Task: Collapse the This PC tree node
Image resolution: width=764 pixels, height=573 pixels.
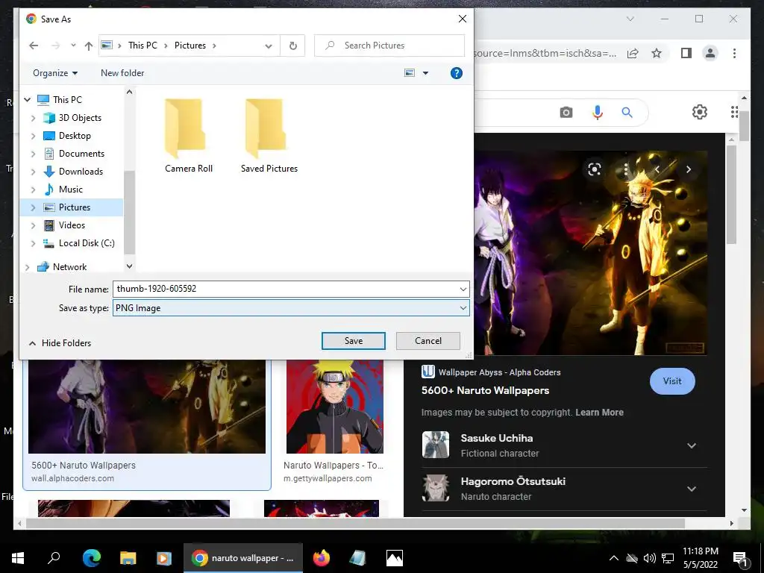Action: pyautogui.click(x=28, y=100)
